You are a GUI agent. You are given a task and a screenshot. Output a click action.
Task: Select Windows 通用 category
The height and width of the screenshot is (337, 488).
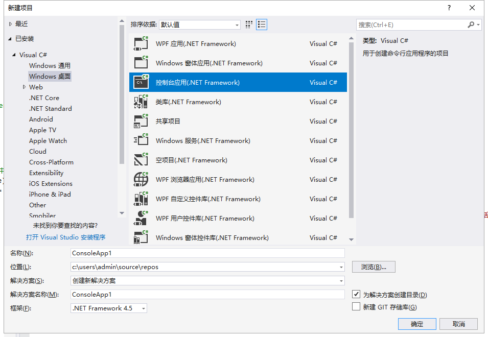click(x=50, y=65)
